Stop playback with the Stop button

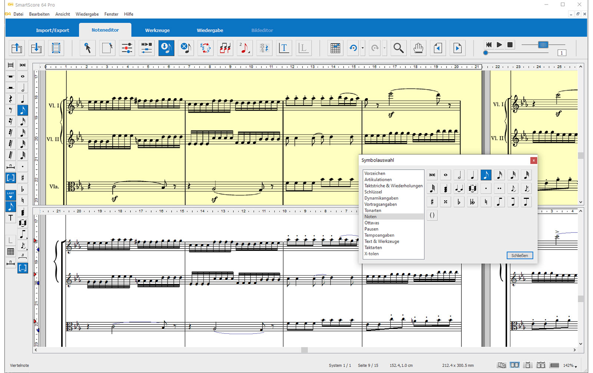tap(510, 44)
